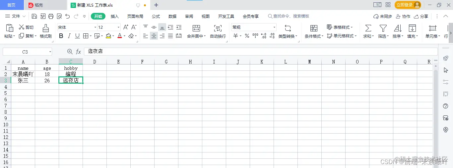Click the Sort (排序) icon

click(x=398, y=28)
